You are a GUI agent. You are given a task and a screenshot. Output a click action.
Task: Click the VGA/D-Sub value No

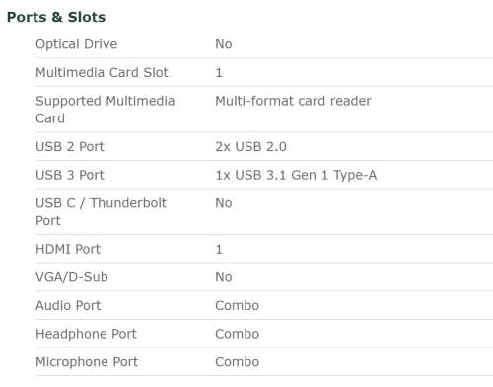(x=224, y=277)
